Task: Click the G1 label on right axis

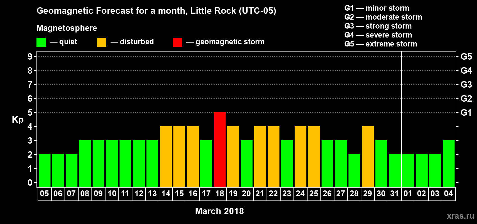Action: tap(466, 113)
